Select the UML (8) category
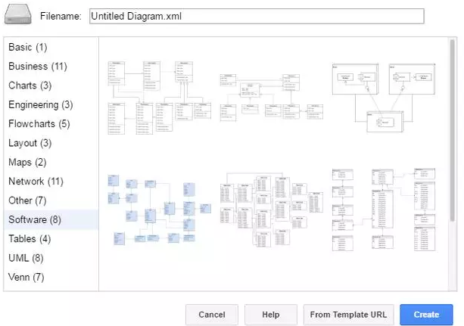 [26, 258]
